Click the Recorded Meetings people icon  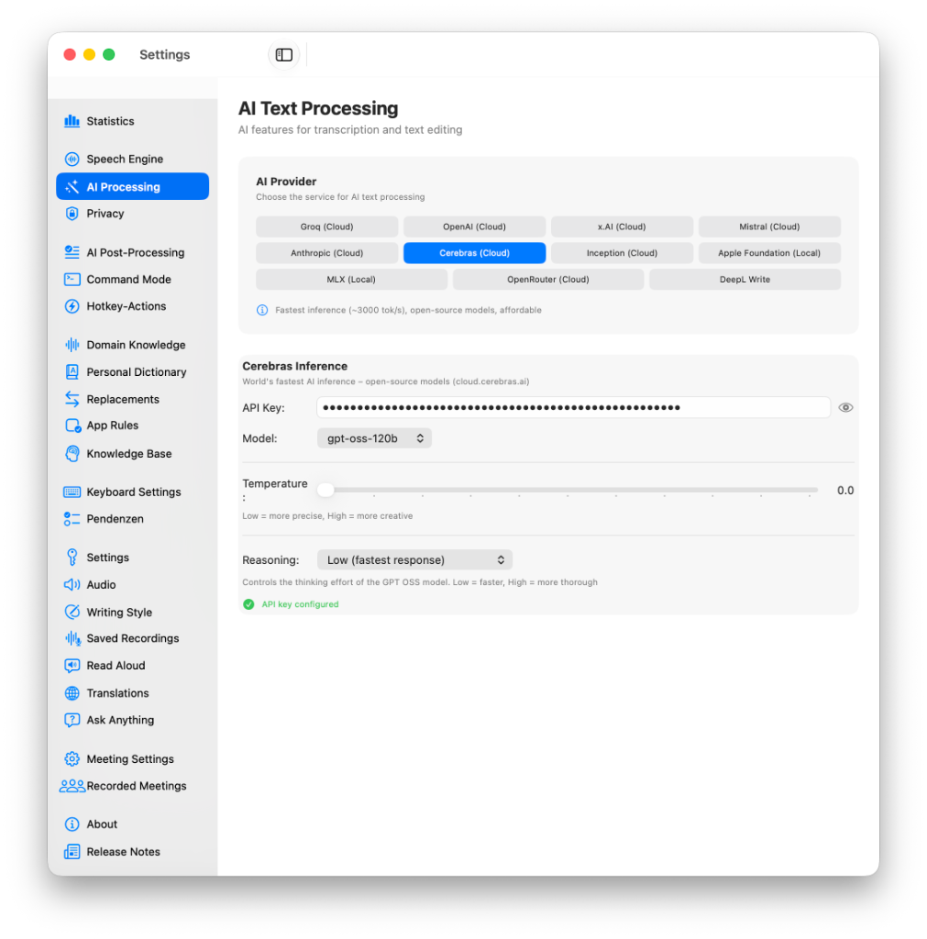[x=72, y=786]
